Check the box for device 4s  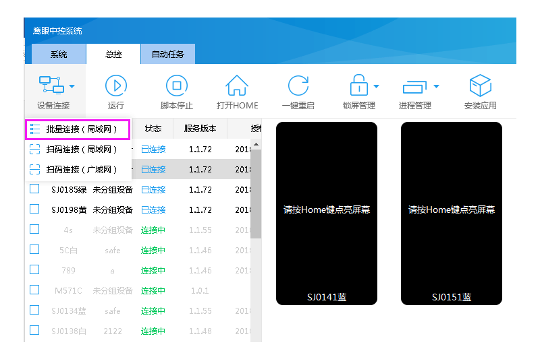[34, 229]
